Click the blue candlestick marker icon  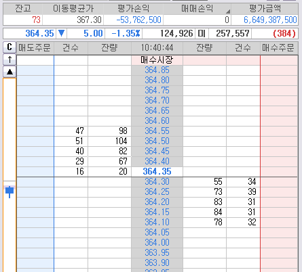click(x=10, y=191)
